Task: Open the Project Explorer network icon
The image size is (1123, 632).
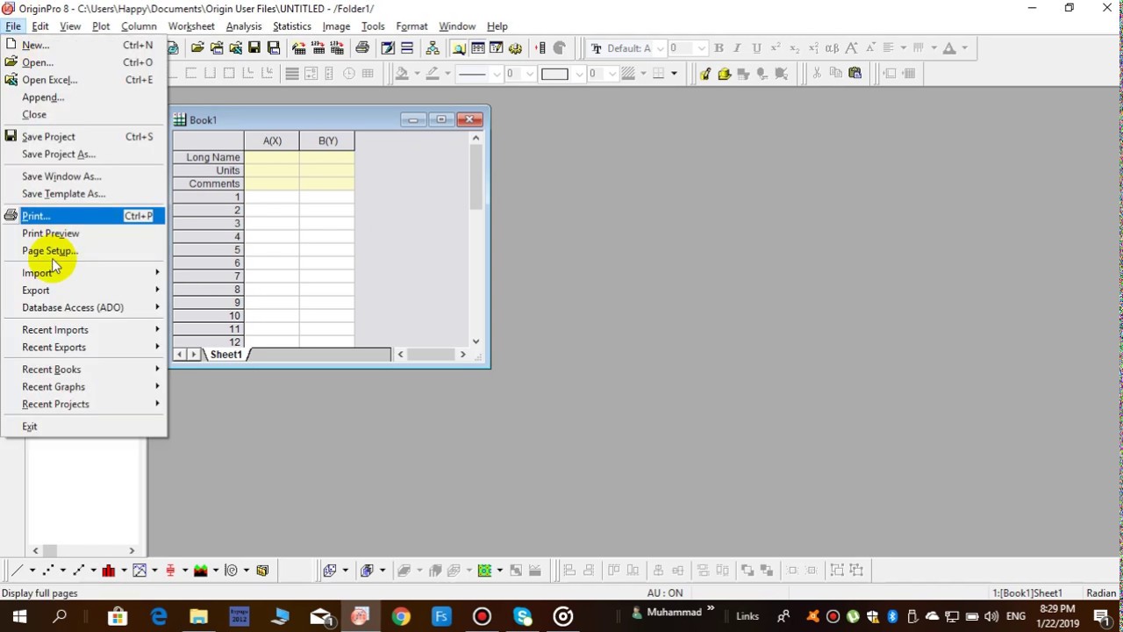Action: (x=433, y=48)
